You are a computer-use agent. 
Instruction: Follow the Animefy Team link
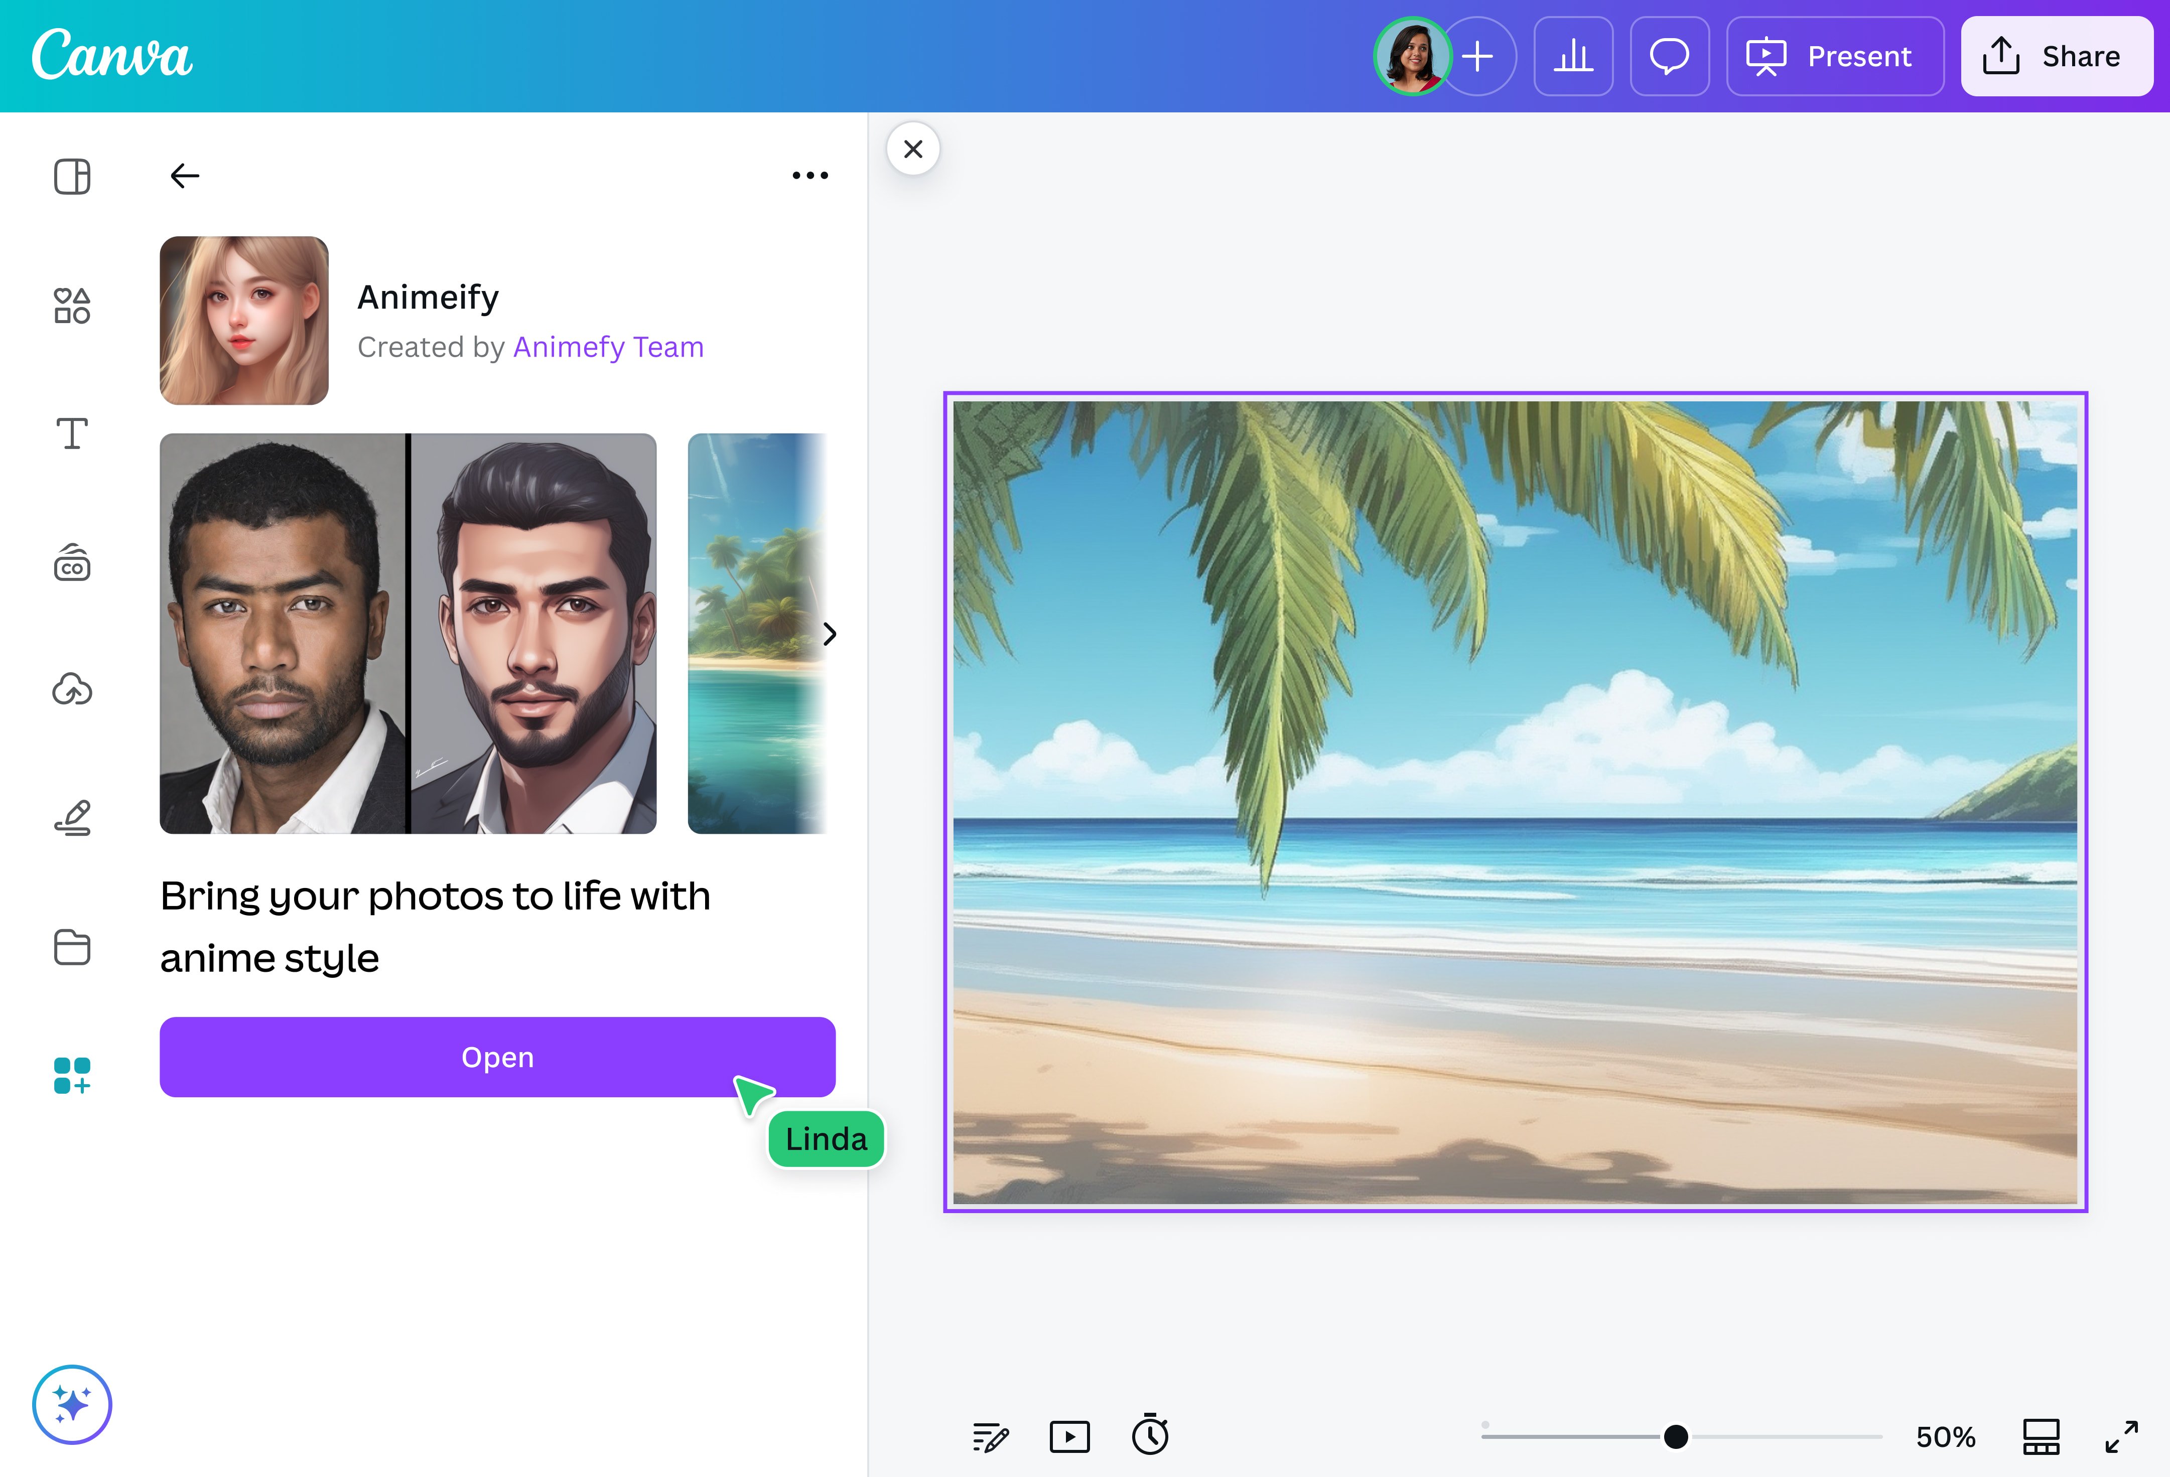click(x=608, y=346)
